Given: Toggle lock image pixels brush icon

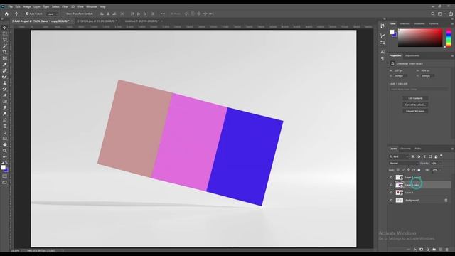Looking at the screenshot, I should [403, 170].
